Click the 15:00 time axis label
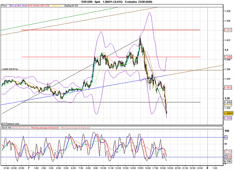 click(x=140, y=168)
